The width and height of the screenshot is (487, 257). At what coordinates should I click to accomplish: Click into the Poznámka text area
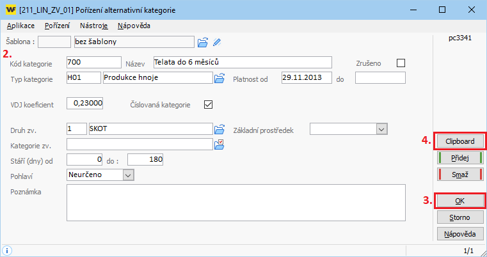[x=236, y=201]
